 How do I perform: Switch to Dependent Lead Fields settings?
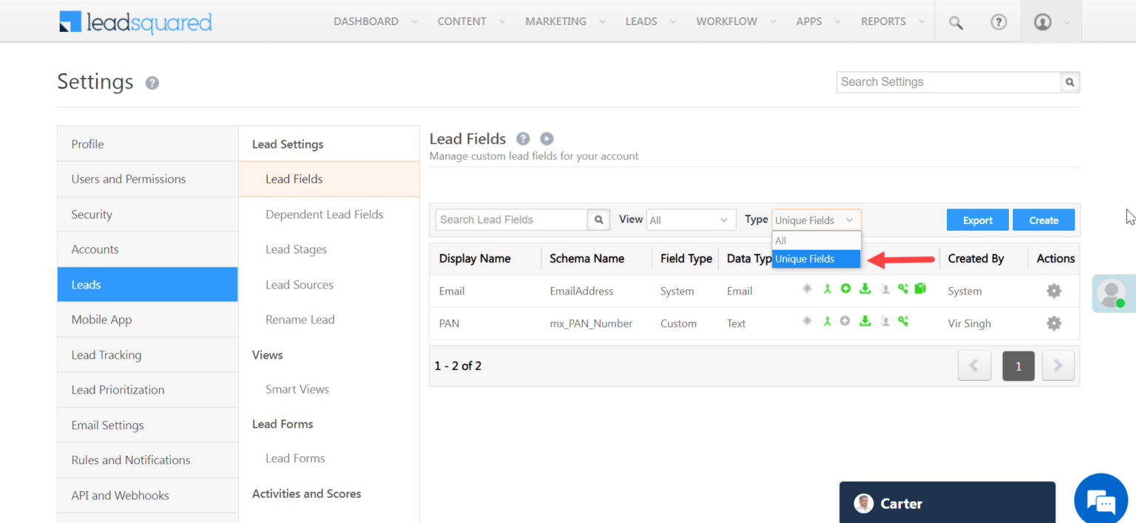tap(324, 215)
